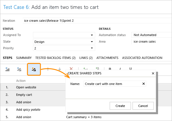Click the red delete step icon

pos(72,69)
